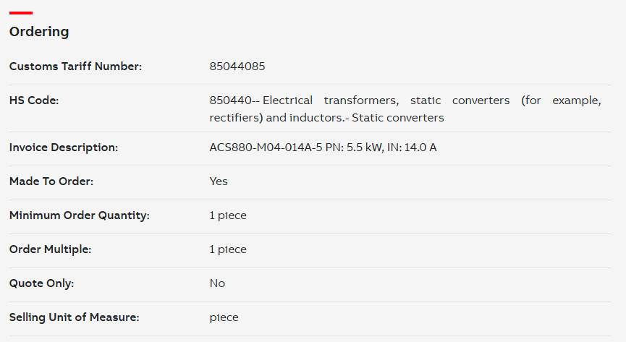Screen dimensions: 626x342
Task: Click the No value for Quote Only
Action: click(217, 283)
